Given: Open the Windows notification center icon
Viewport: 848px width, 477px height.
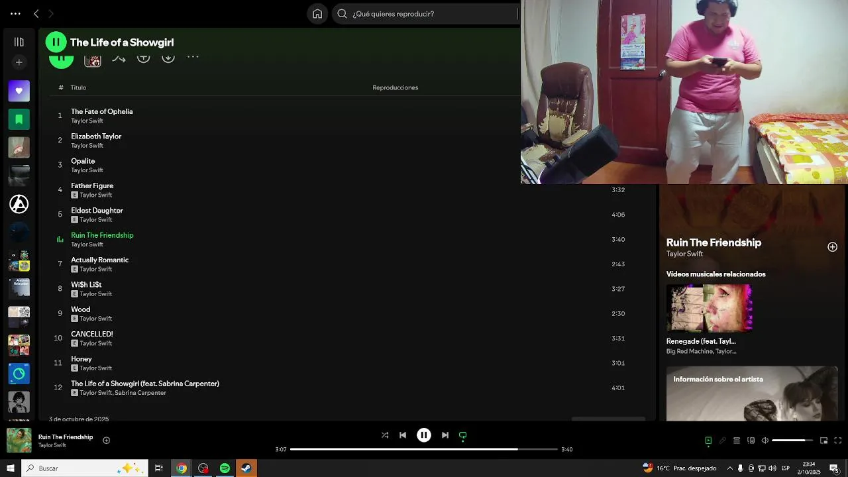Looking at the screenshot, I should 834,468.
